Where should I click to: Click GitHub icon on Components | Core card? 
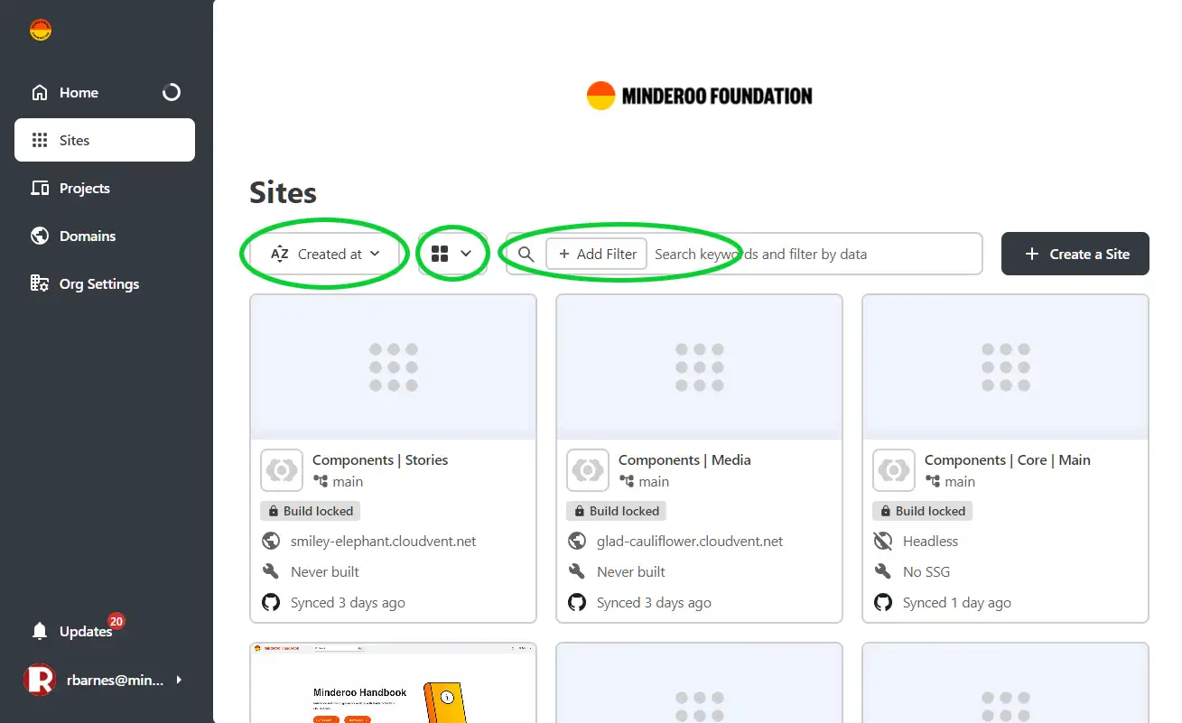883,602
